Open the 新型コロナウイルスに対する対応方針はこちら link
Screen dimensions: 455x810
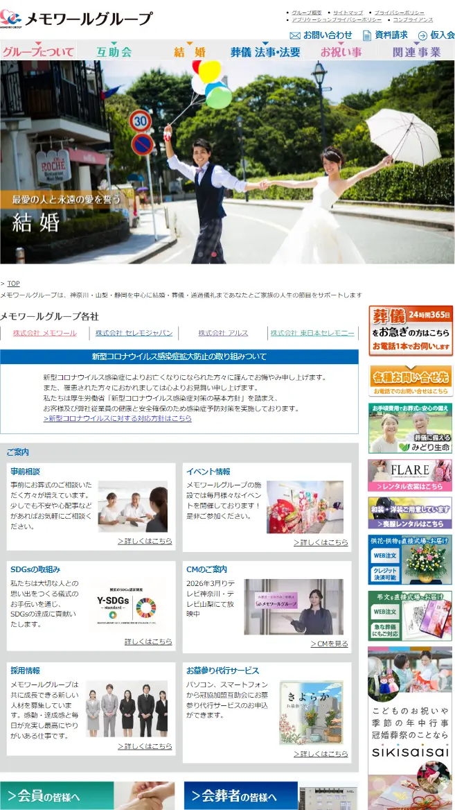pos(118,418)
